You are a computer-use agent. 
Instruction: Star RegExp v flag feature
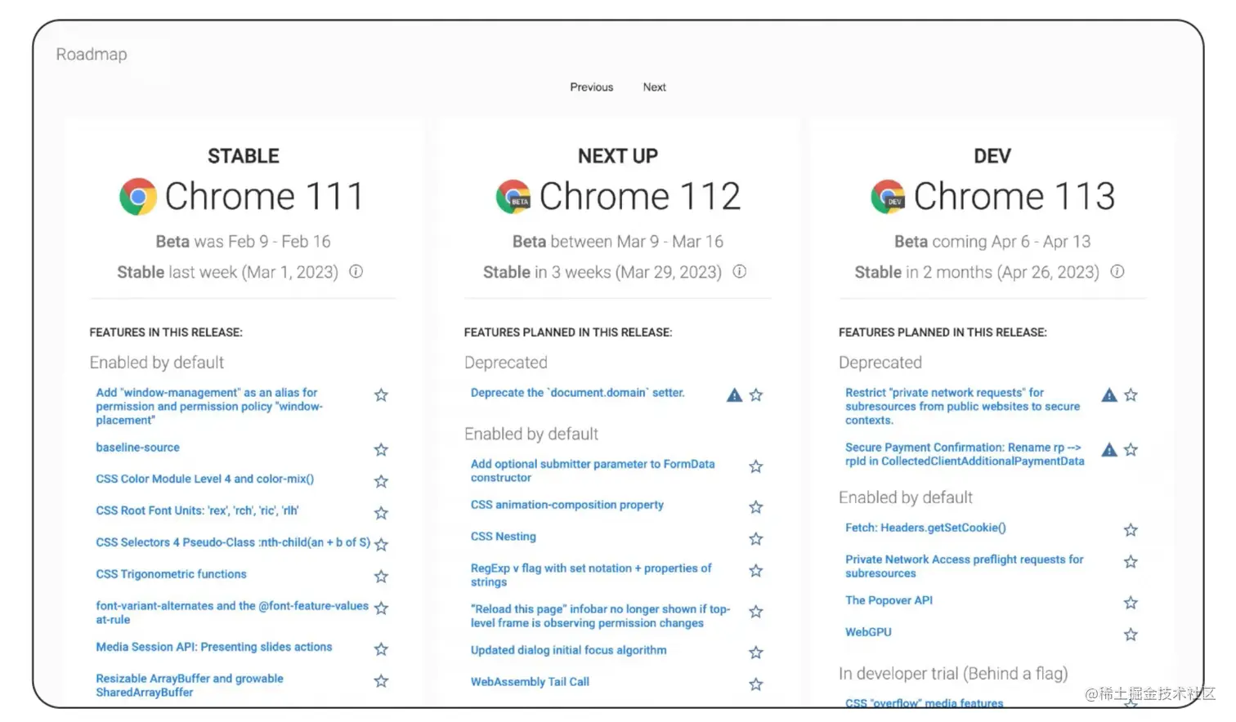756,571
